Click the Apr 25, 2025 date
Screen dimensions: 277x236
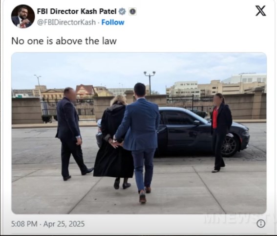(64, 224)
